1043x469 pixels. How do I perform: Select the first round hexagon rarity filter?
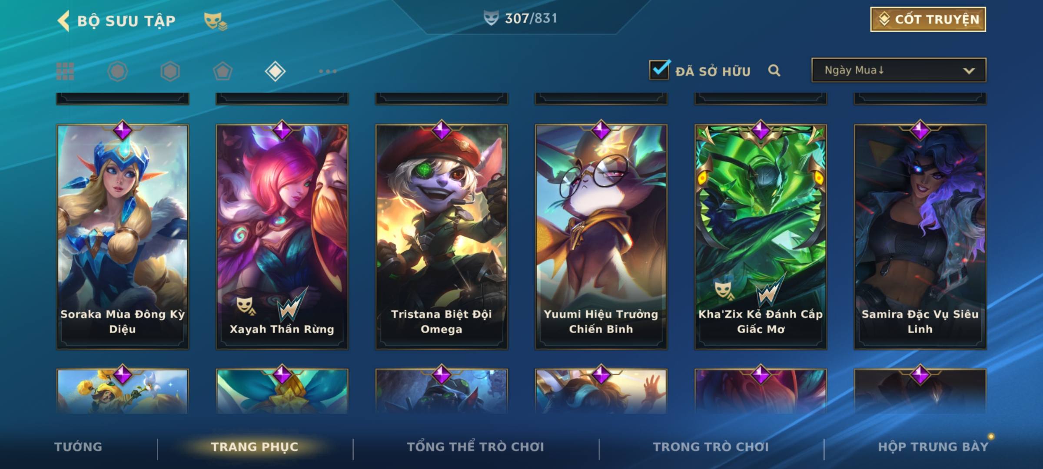point(117,71)
